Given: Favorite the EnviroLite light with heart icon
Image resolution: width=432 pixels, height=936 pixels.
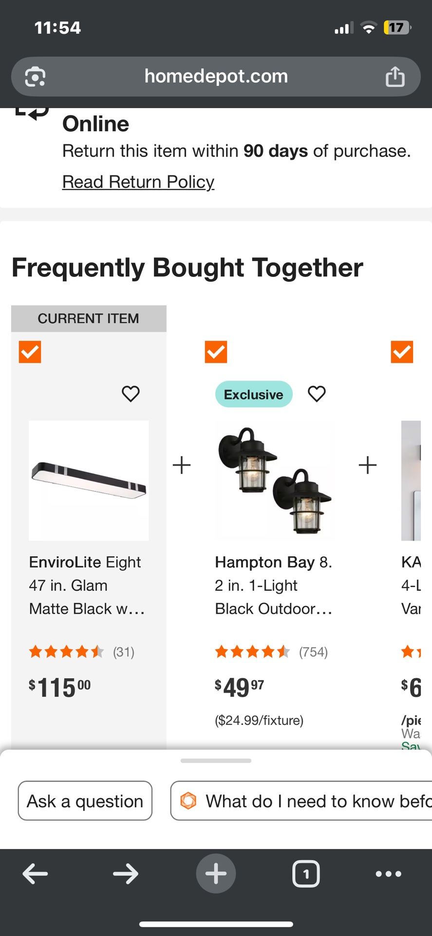Looking at the screenshot, I should click(131, 393).
